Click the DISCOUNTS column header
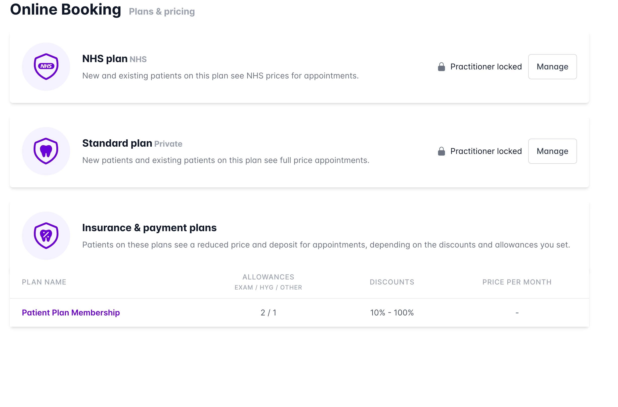 tap(392, 282)
